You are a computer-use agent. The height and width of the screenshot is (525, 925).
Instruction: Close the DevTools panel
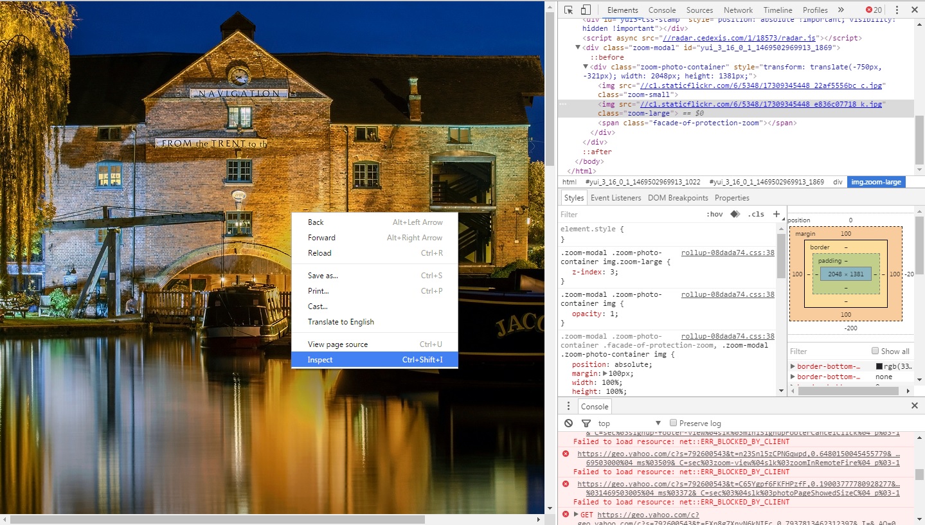tap(914, 10)
